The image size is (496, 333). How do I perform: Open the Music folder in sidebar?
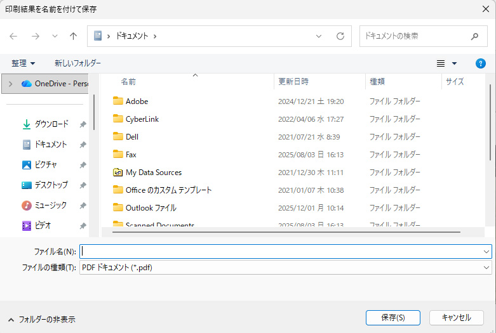coord(50,206)
